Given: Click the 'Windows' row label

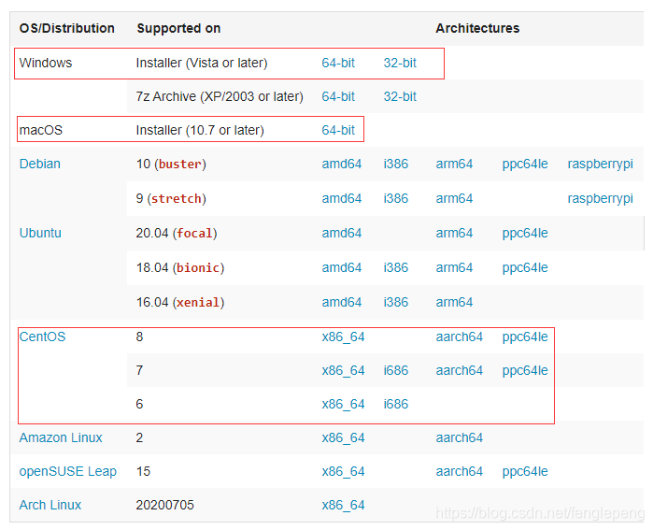Looking at the screenshot, I should pos(46,63).
